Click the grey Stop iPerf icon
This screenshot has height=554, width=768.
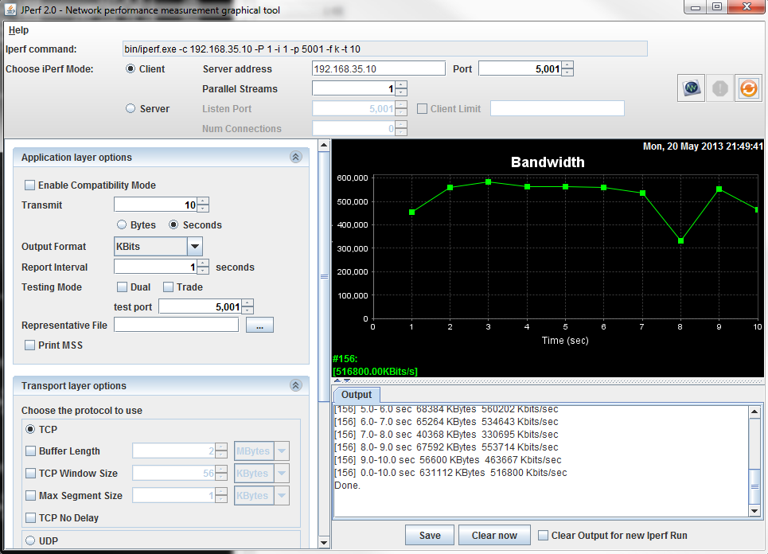coord(719,88)
